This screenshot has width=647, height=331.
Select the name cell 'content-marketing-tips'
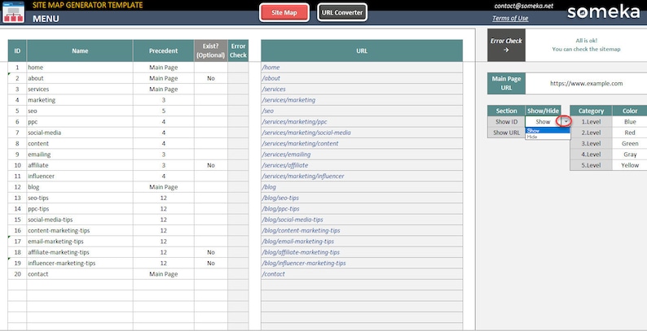tap(80, 230)
